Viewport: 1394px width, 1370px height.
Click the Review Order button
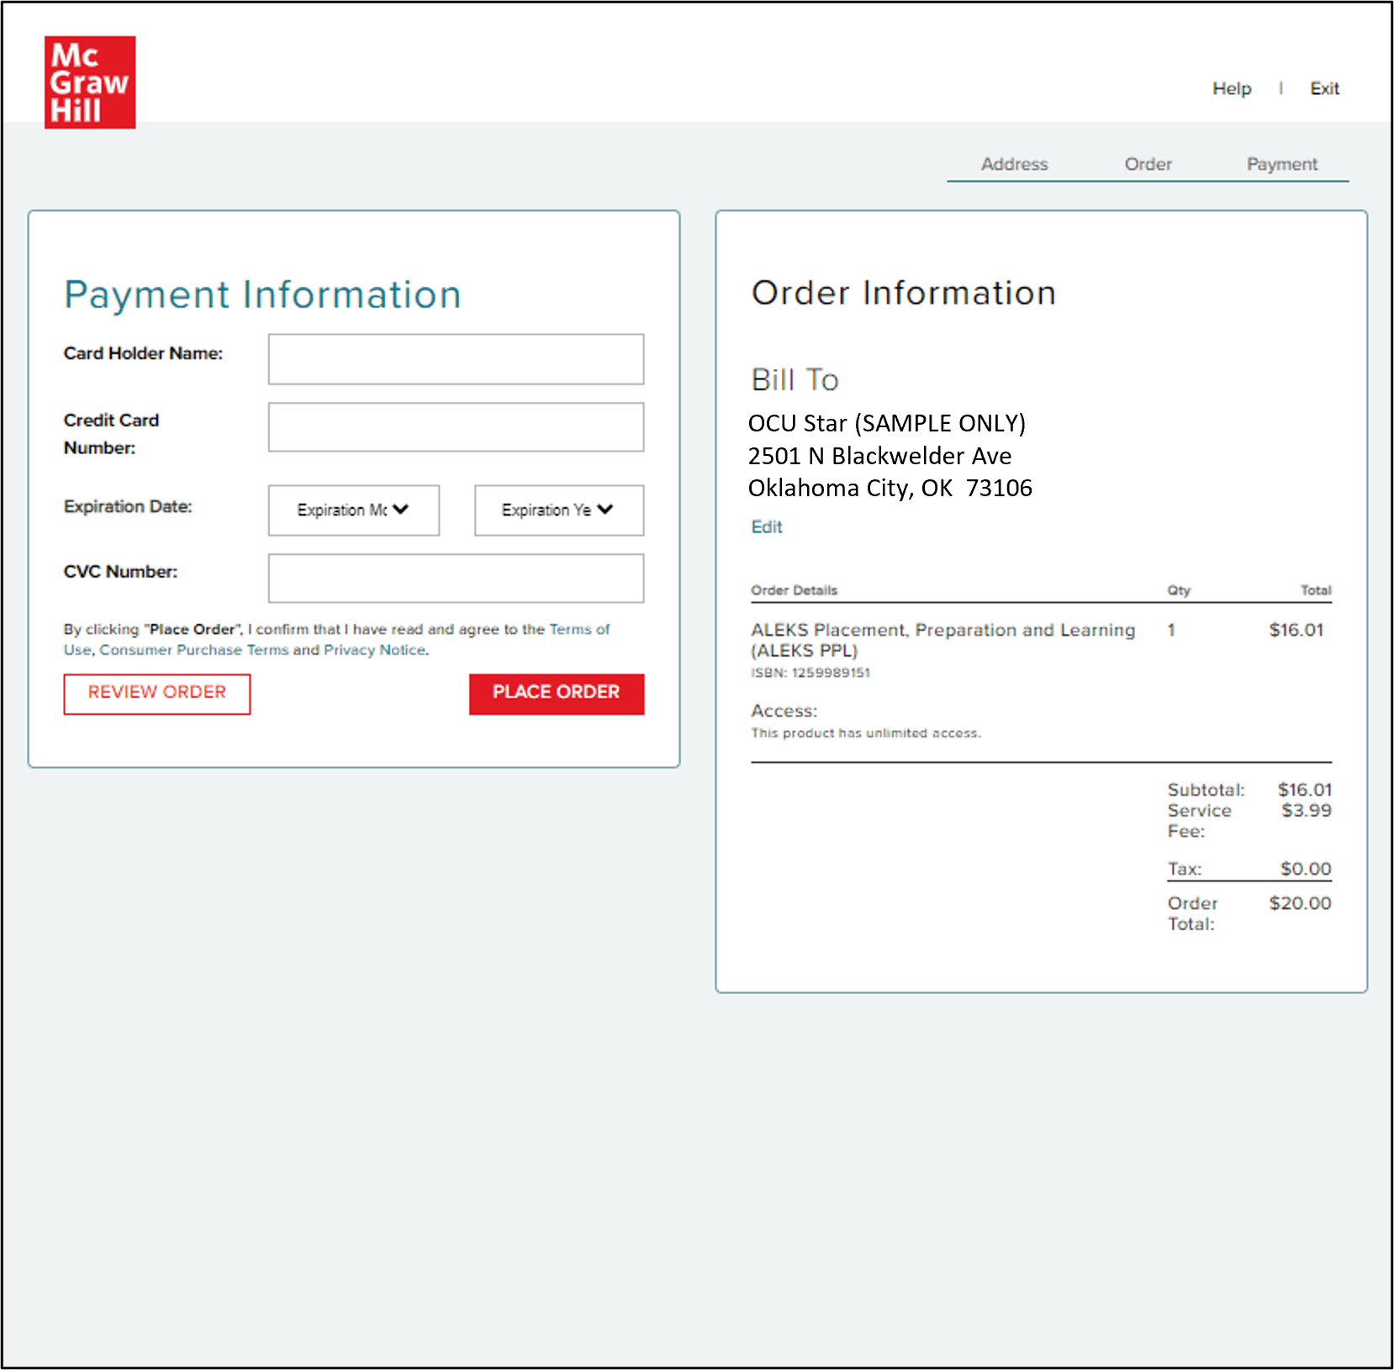click(x=157, y=694)
